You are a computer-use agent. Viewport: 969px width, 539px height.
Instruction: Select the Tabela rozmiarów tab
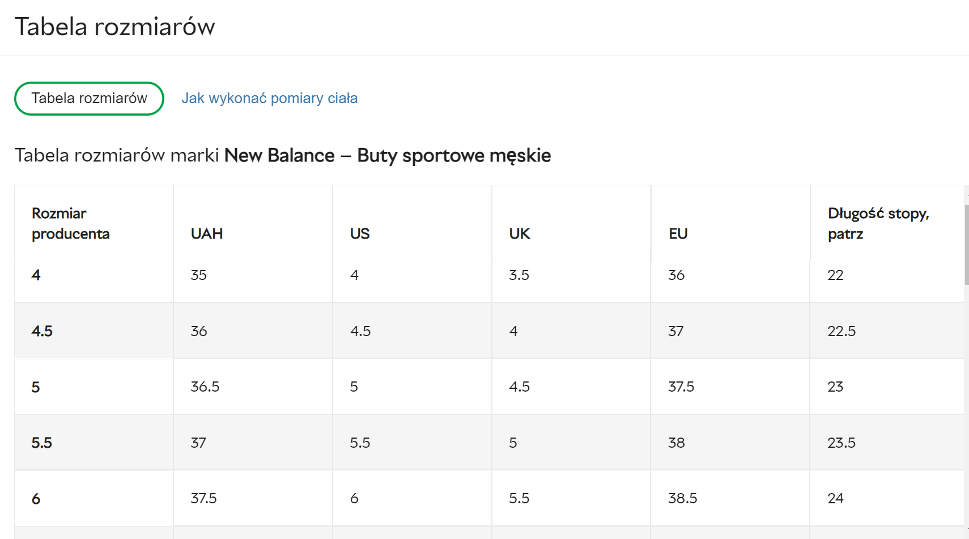click(x=89, y=99)
